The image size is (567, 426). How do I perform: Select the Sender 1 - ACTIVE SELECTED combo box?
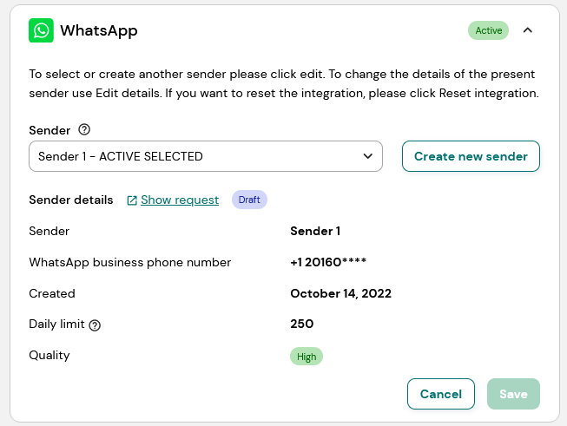point(206,156)
